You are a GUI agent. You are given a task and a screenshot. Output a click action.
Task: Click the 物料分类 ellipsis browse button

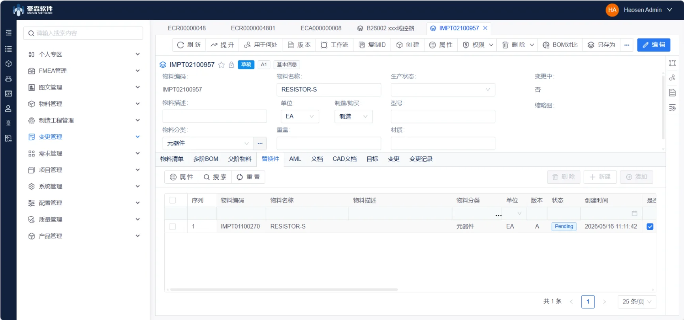(x=260, y=143)
